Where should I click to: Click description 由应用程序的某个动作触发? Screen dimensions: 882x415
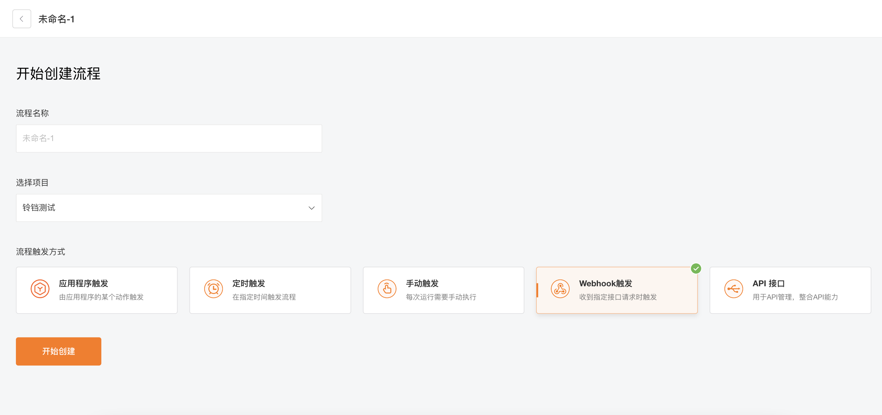(x=101, y=297)
